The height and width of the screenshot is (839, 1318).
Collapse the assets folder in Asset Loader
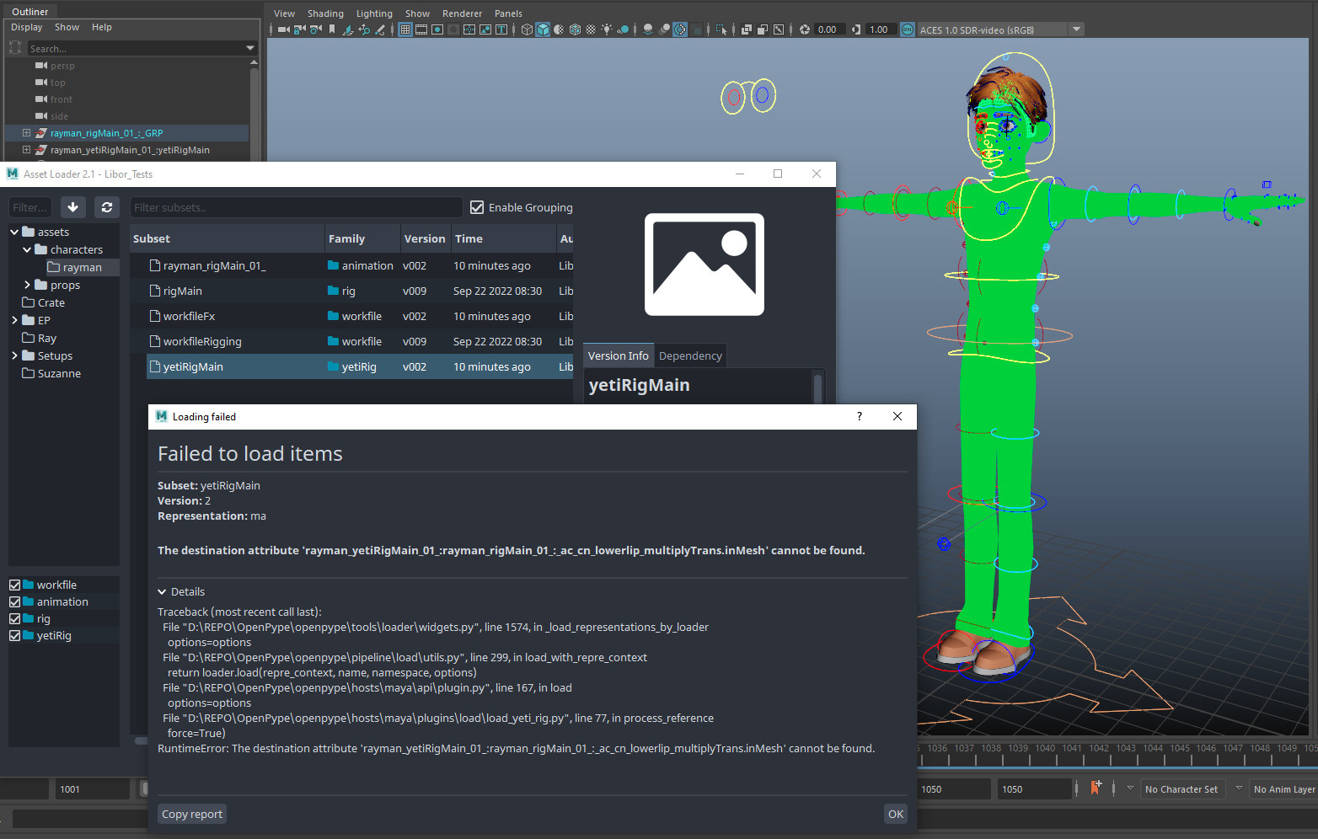click(14, 232)
